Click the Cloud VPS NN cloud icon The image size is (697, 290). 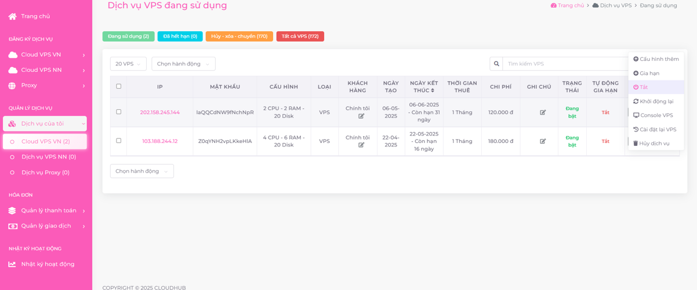point(13,70)
